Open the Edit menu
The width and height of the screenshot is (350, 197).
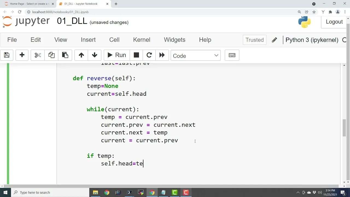point(36,40)
